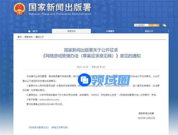Click the home icon beside 首页
The width and height of the screenshot is (178, 135).
click(29, 31)
